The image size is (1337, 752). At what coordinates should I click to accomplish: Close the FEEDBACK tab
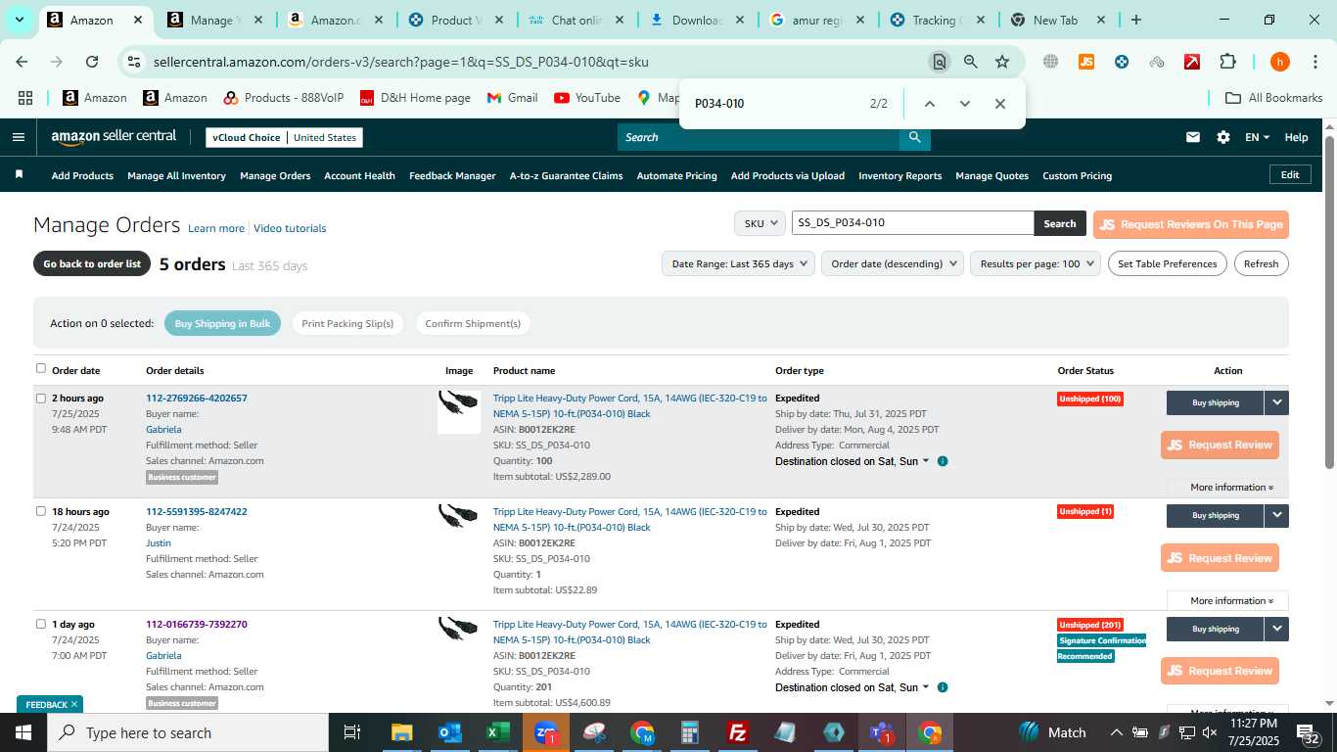click(73, 704)
